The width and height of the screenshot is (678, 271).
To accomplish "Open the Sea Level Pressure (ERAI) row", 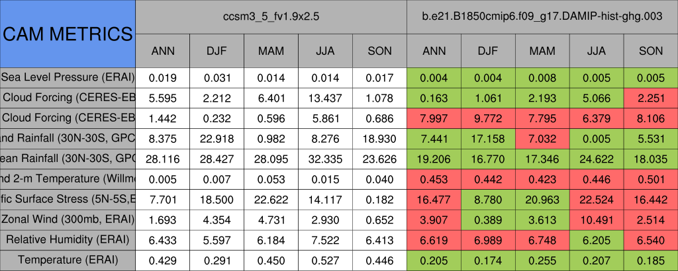I will click(68, 77).
